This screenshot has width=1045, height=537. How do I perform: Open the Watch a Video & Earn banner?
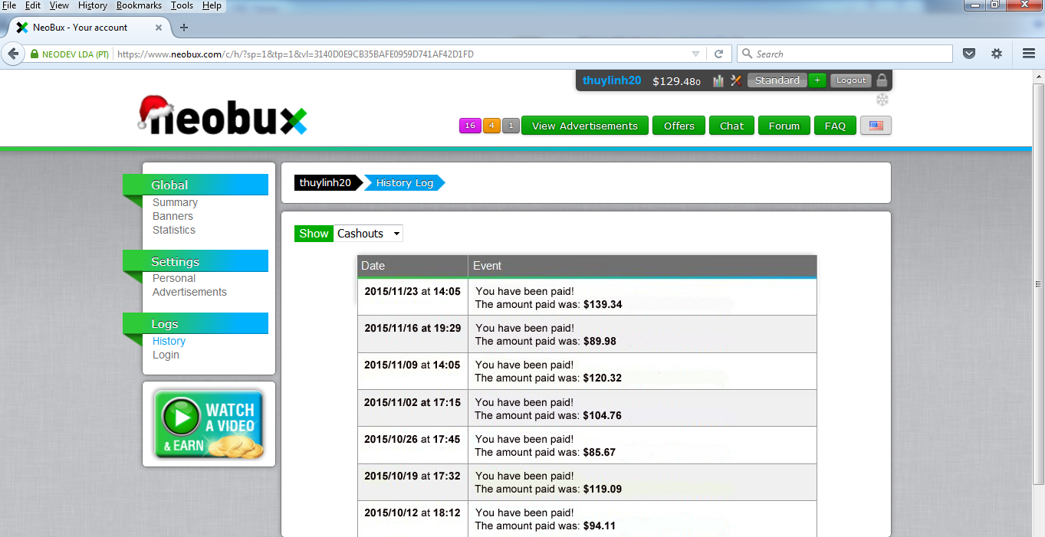[x=209, y=424]
